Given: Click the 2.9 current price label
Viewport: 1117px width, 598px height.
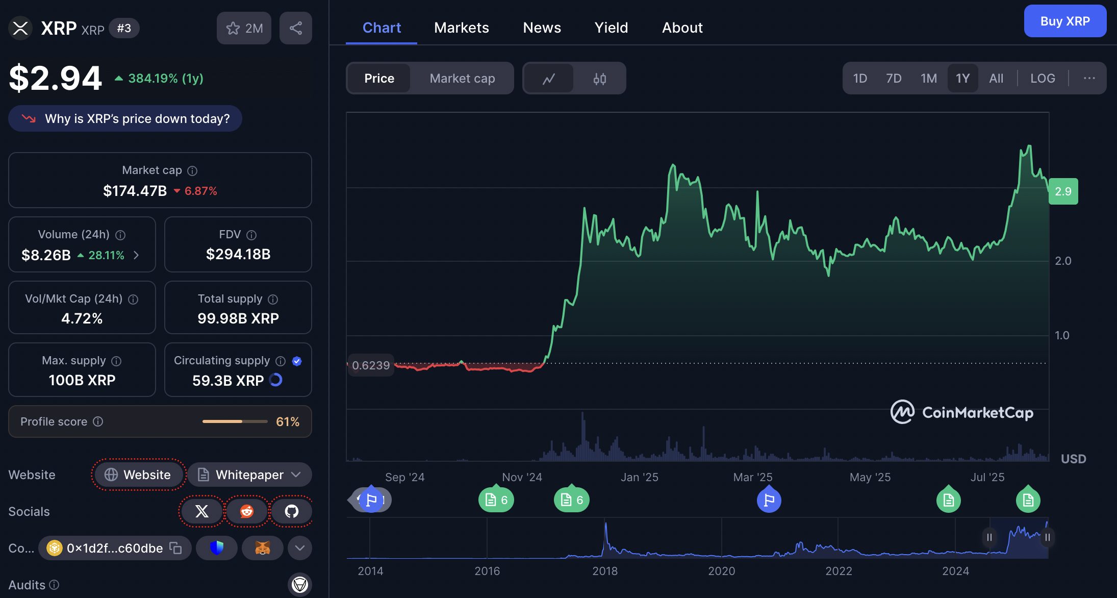Looking at the screenshot, I should pyautogui.click(x=1063, y=191).
